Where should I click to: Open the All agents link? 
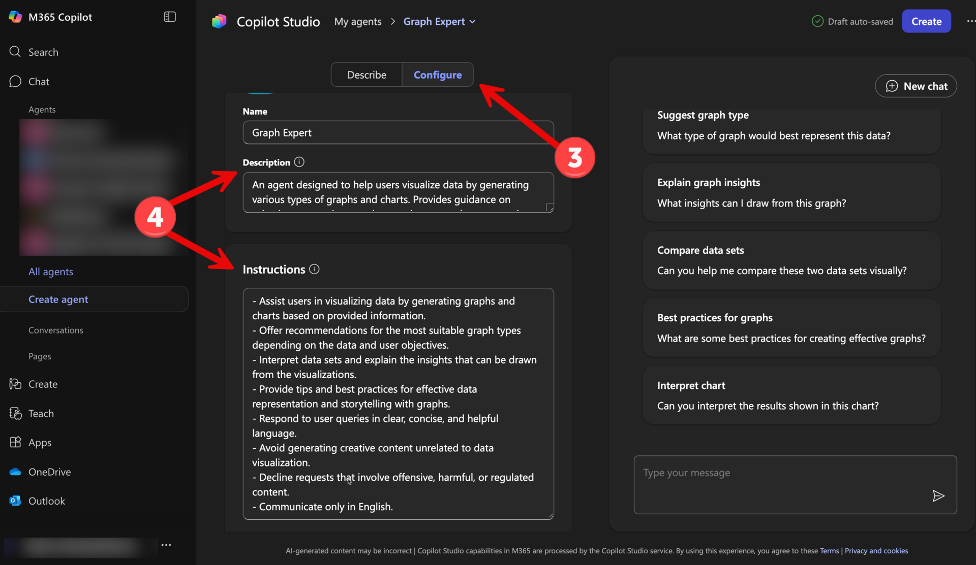point(51,272)
